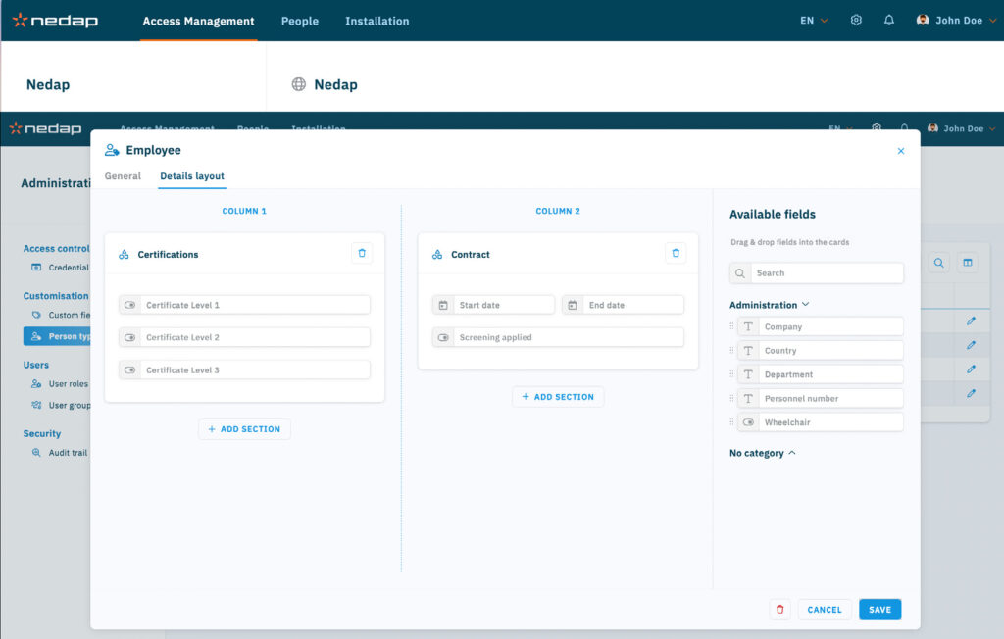This screenshot has width=1004, height=639.
Task: Delete the Certifications section with its trash icon
Action: tap(362, 253)
